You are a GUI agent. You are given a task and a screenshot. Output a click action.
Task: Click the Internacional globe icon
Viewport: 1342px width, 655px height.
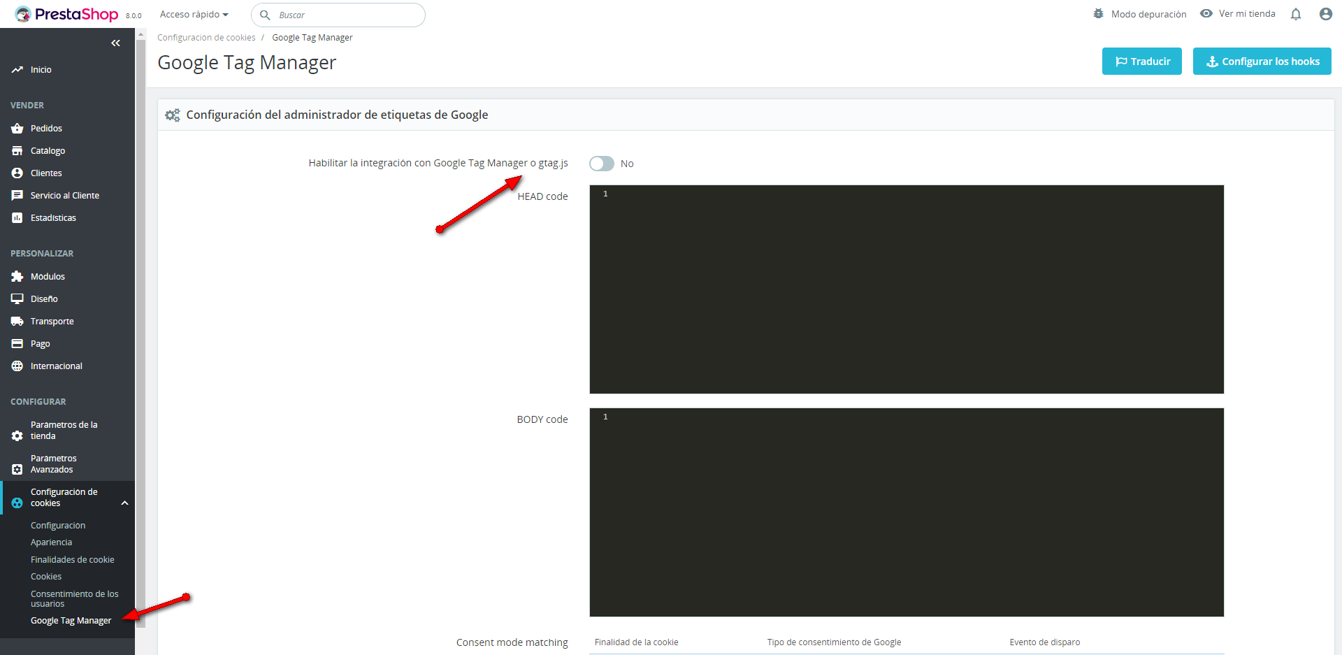pos(17,366)
